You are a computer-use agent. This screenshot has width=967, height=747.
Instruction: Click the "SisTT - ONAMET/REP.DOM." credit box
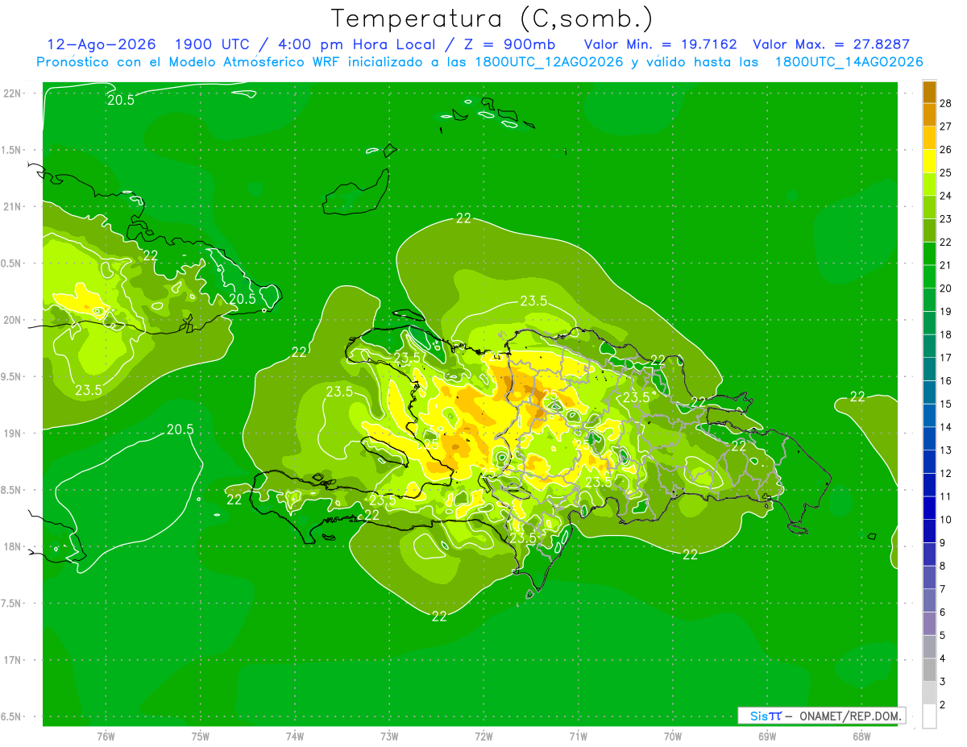821,716
